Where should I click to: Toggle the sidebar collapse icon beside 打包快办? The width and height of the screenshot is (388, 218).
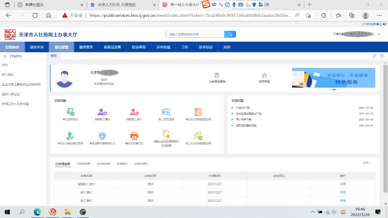coord(5,56)
